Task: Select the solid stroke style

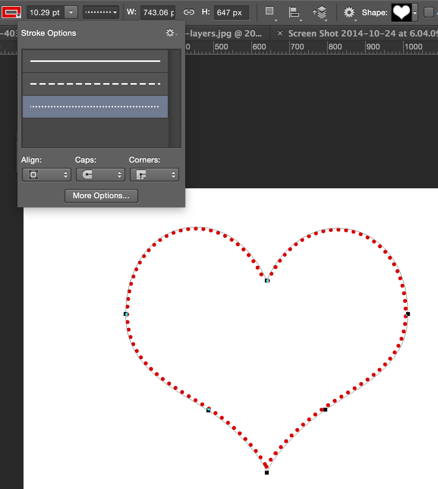Action: point(95,60)
